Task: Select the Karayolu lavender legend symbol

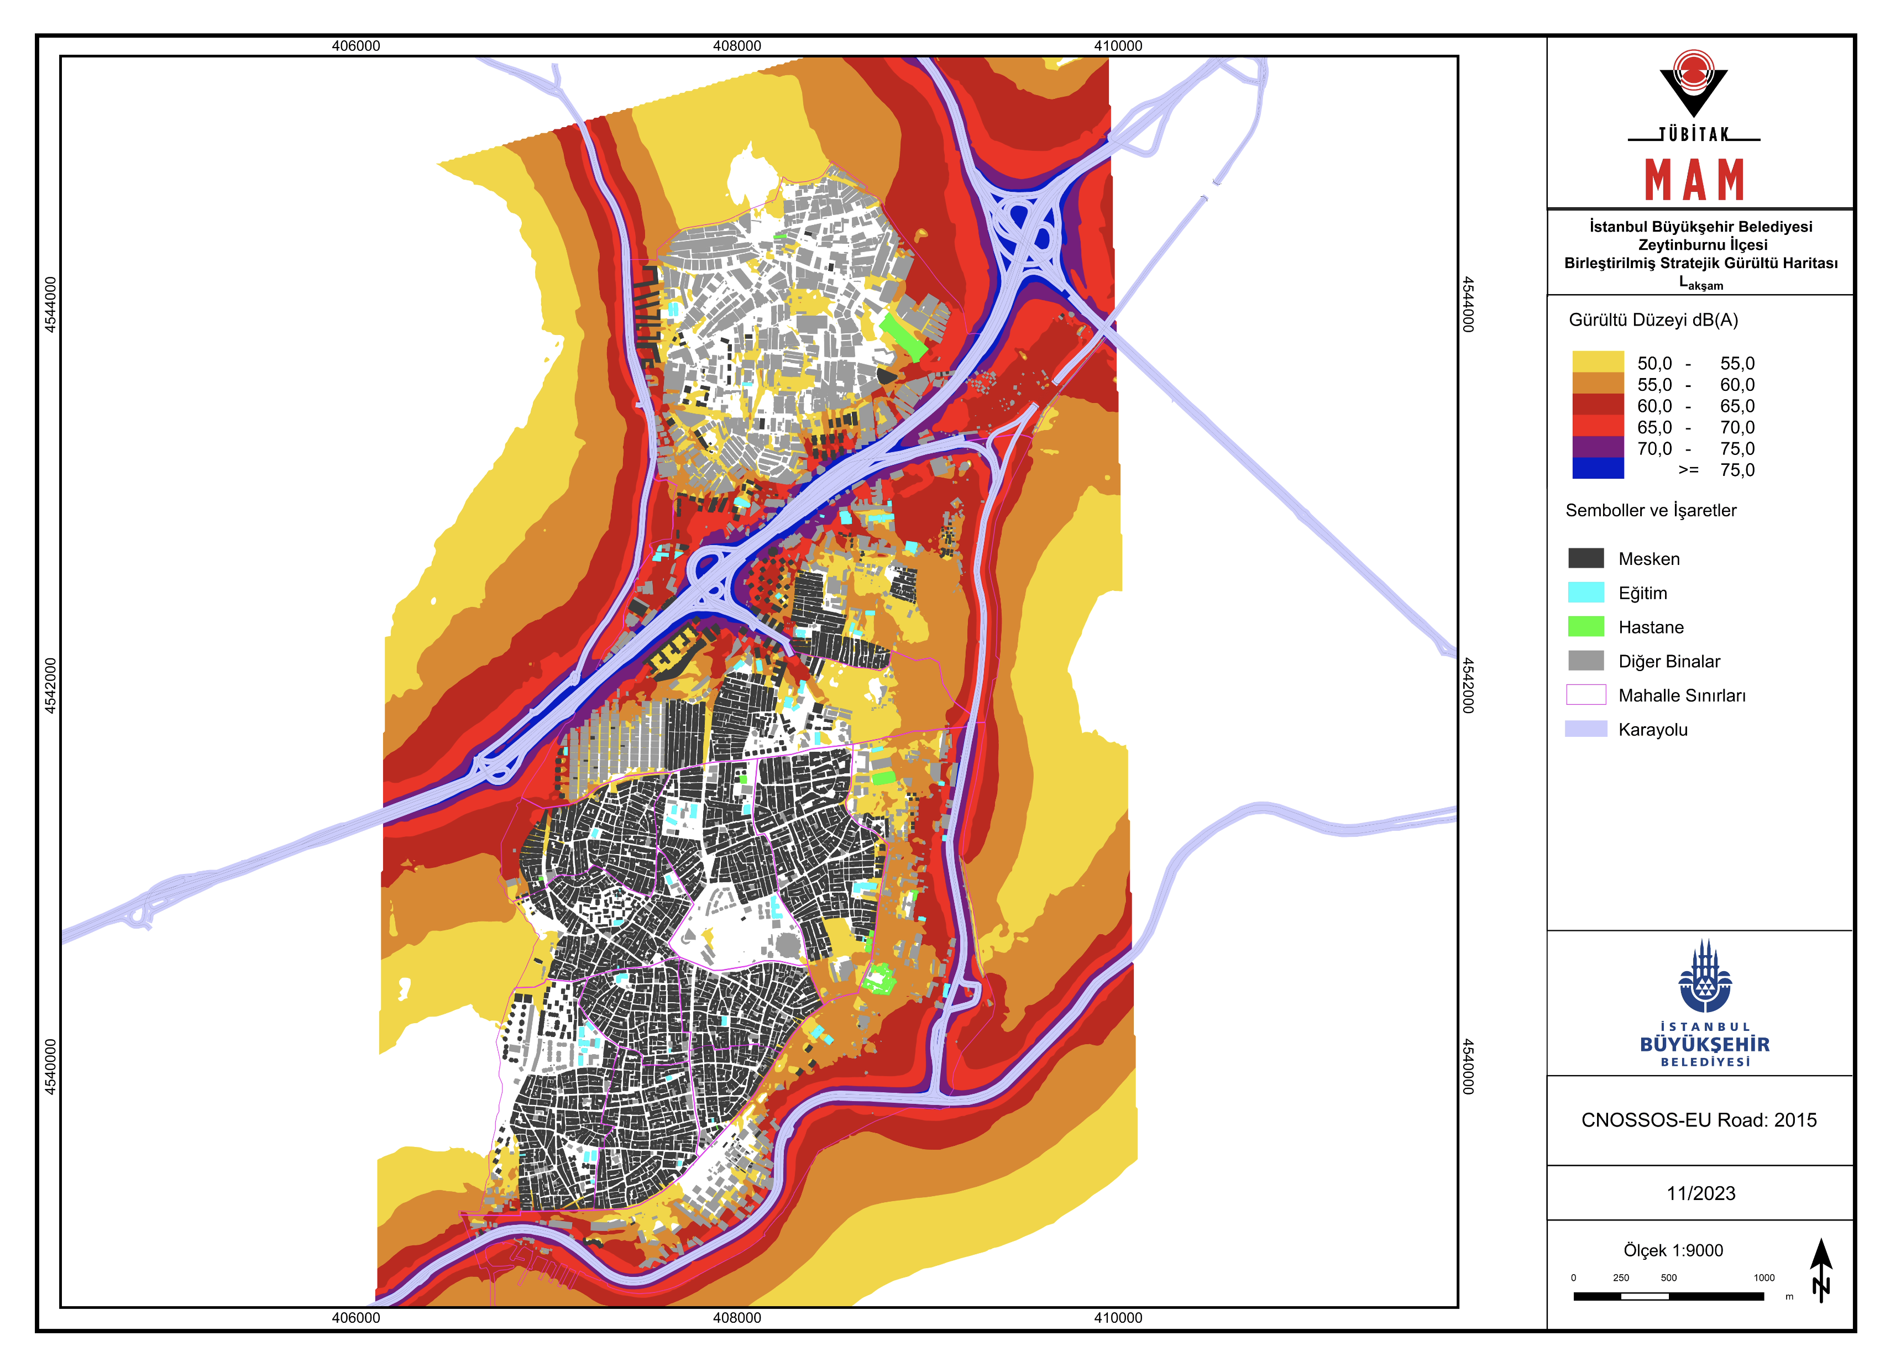Action: [1586, 728]
